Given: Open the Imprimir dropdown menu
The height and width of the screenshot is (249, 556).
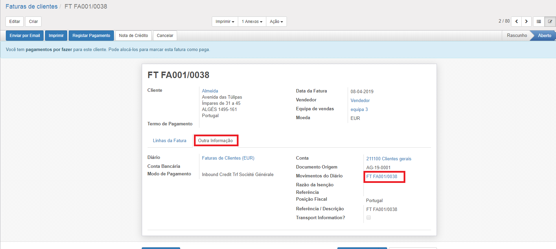Looking at the screenshot, I should [x=225, y=22].
